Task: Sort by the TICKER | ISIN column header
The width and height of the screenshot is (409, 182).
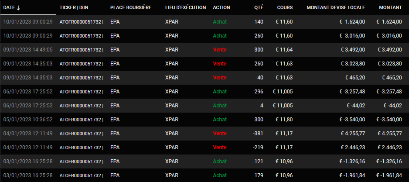Action: coord(74,7)
